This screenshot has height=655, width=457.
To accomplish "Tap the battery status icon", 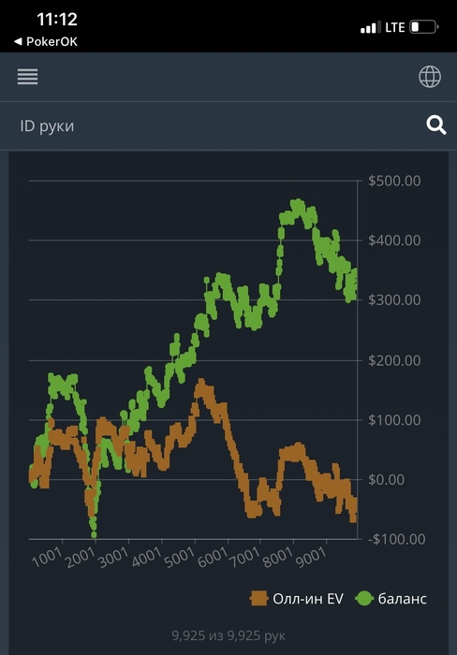I will pyautogui.click(x=423, y=27).
